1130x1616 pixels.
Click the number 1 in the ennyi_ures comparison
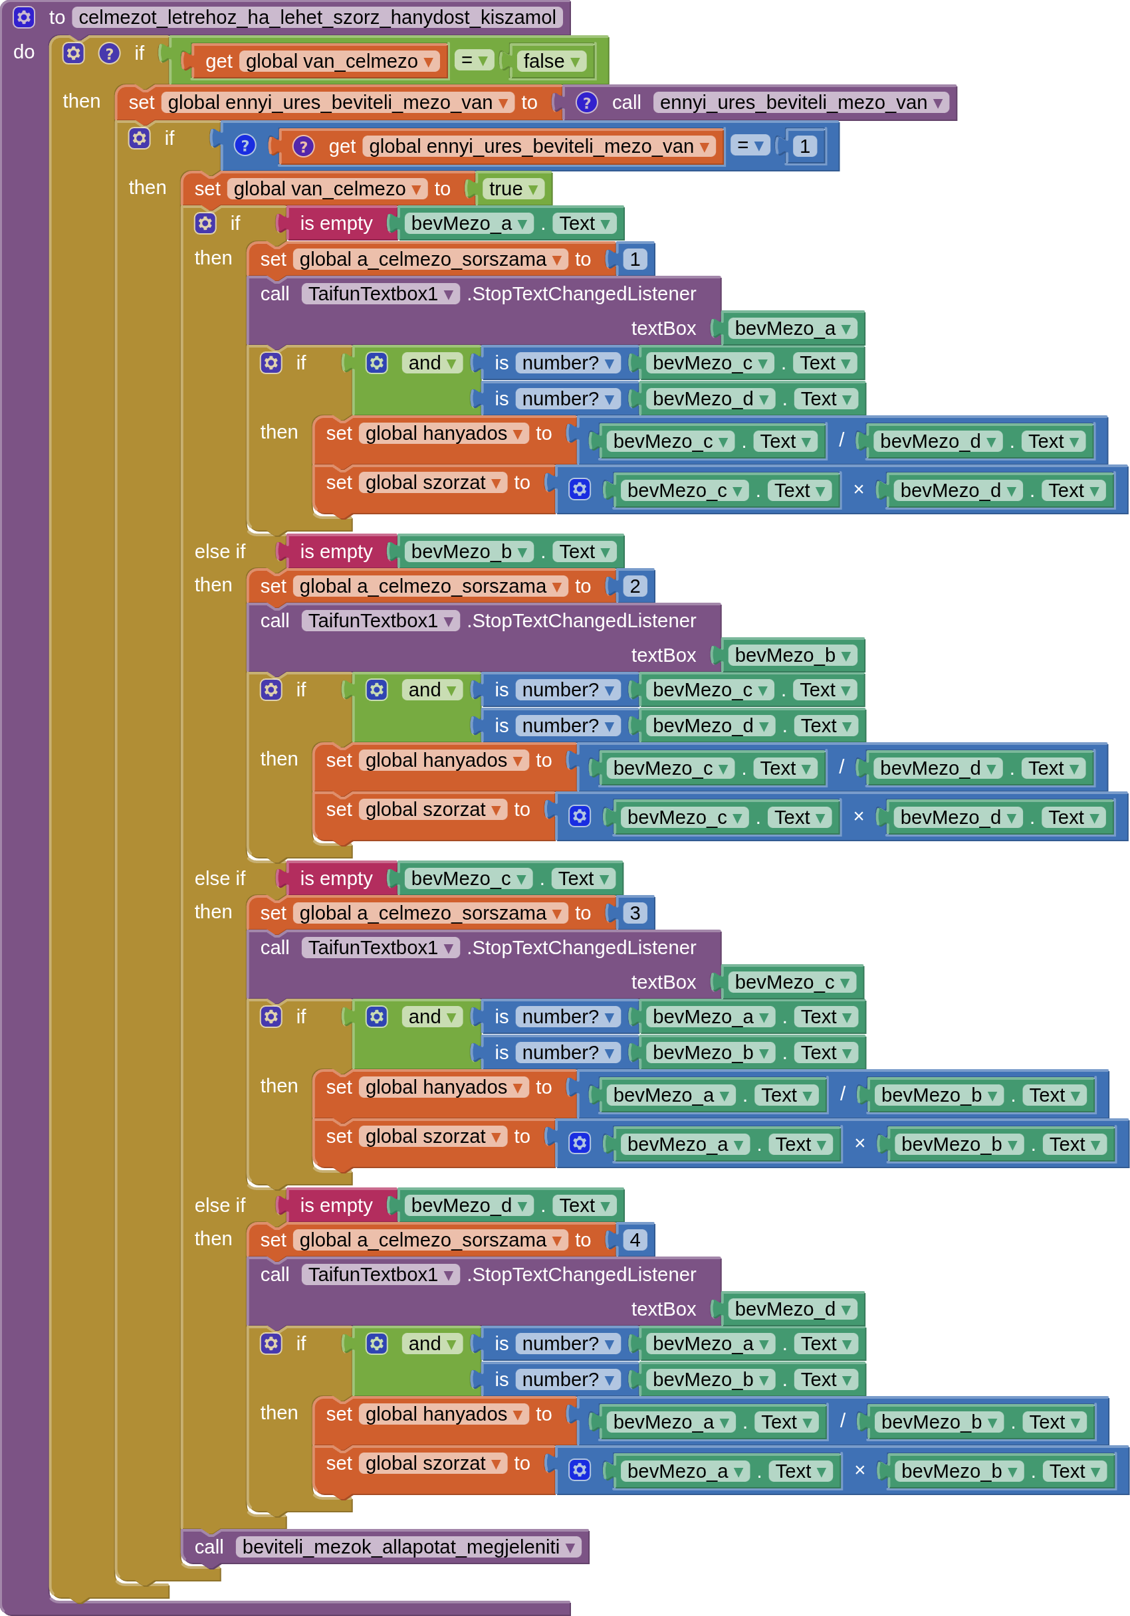click(805, 146)
